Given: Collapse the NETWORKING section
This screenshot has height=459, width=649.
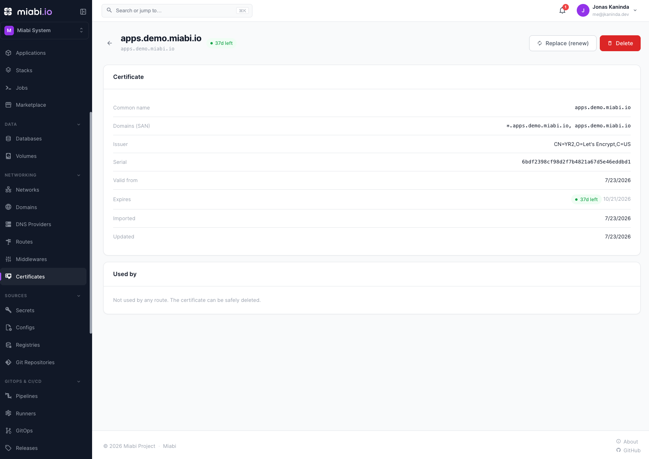Looking at the screenshot, I should point(79,175).
